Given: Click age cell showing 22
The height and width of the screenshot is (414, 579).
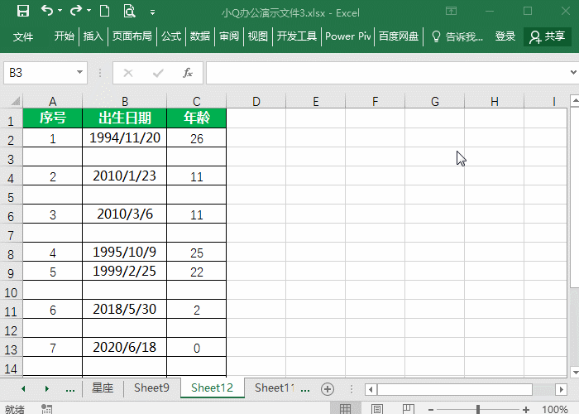Looking at the screenshot, I should (x=197, y=272).
